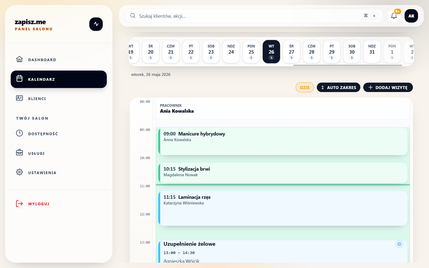The image size is (429, 268).
Task: Click the Dashboard home icon
Action: pos(19,59)
